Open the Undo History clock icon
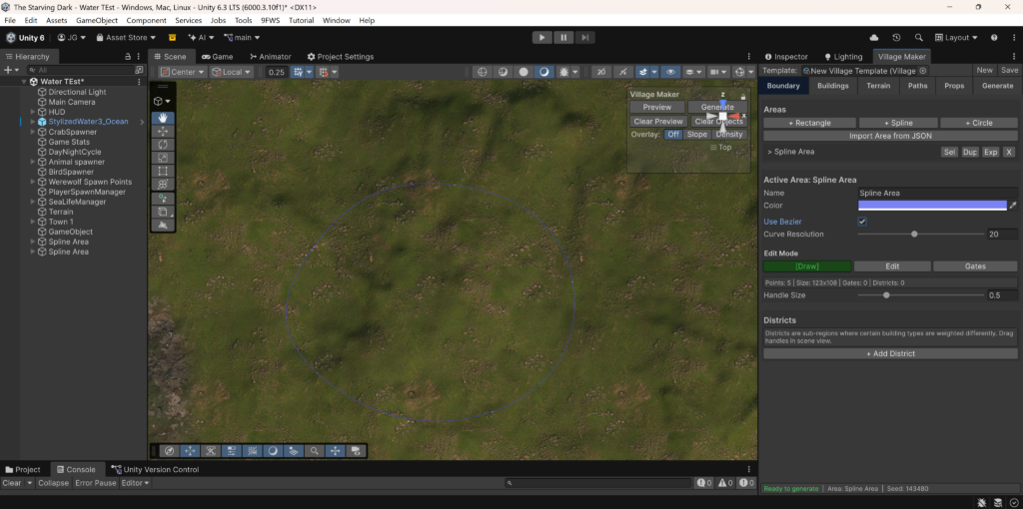The height and width of the screenshot is (509, 1023). [897, 37]
